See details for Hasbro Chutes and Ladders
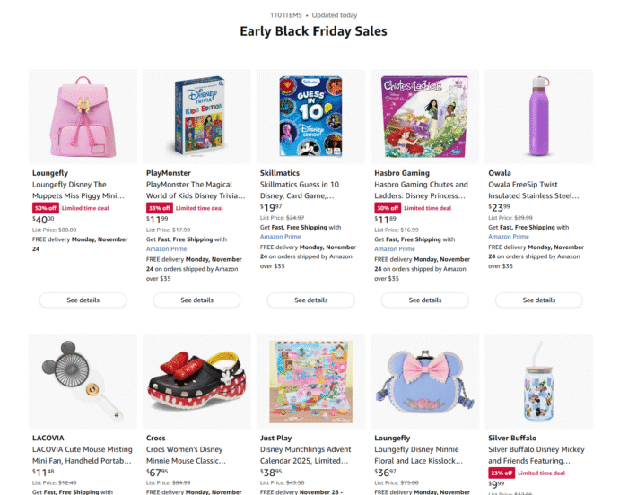The height and width of the screenshot is (495, 628). (x=425, y=300)
